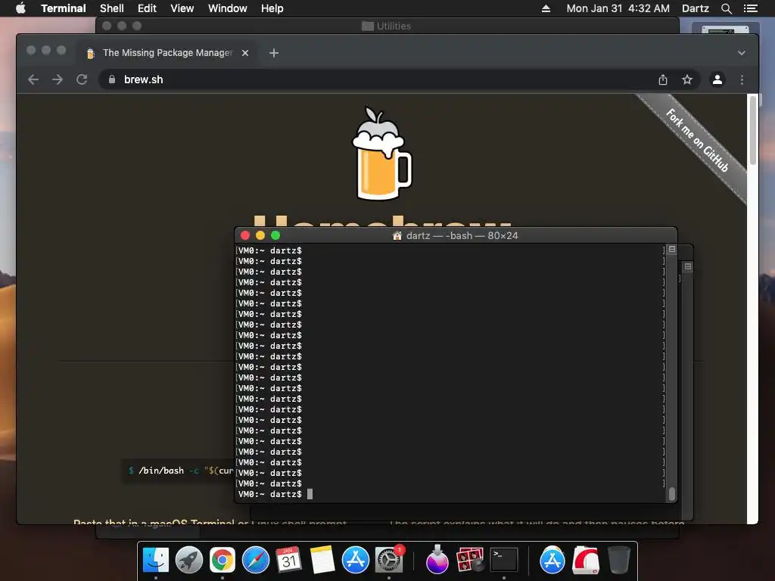The image size is (775, 581).
Task: Open Photo Booth from the Dock
Action: 470,561
